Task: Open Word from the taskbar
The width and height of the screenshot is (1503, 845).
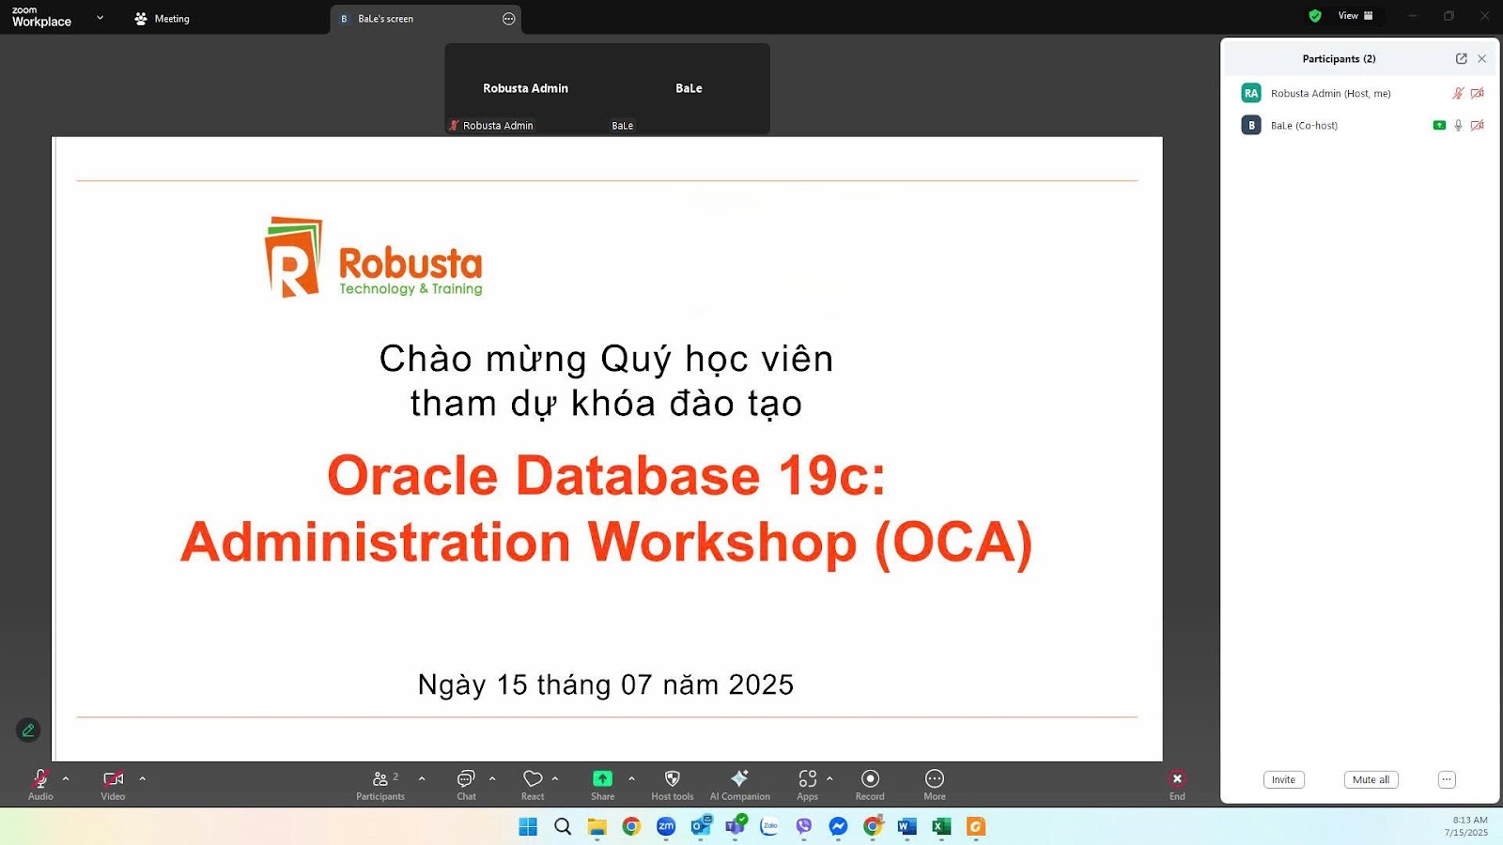Action: [x=906, y=826]
